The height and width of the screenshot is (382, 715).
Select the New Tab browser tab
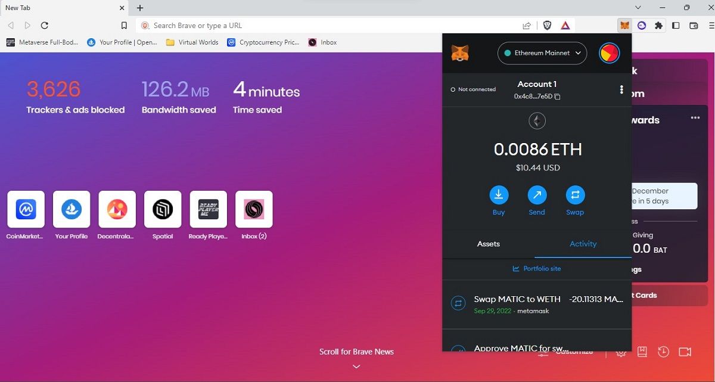(64, 8)
